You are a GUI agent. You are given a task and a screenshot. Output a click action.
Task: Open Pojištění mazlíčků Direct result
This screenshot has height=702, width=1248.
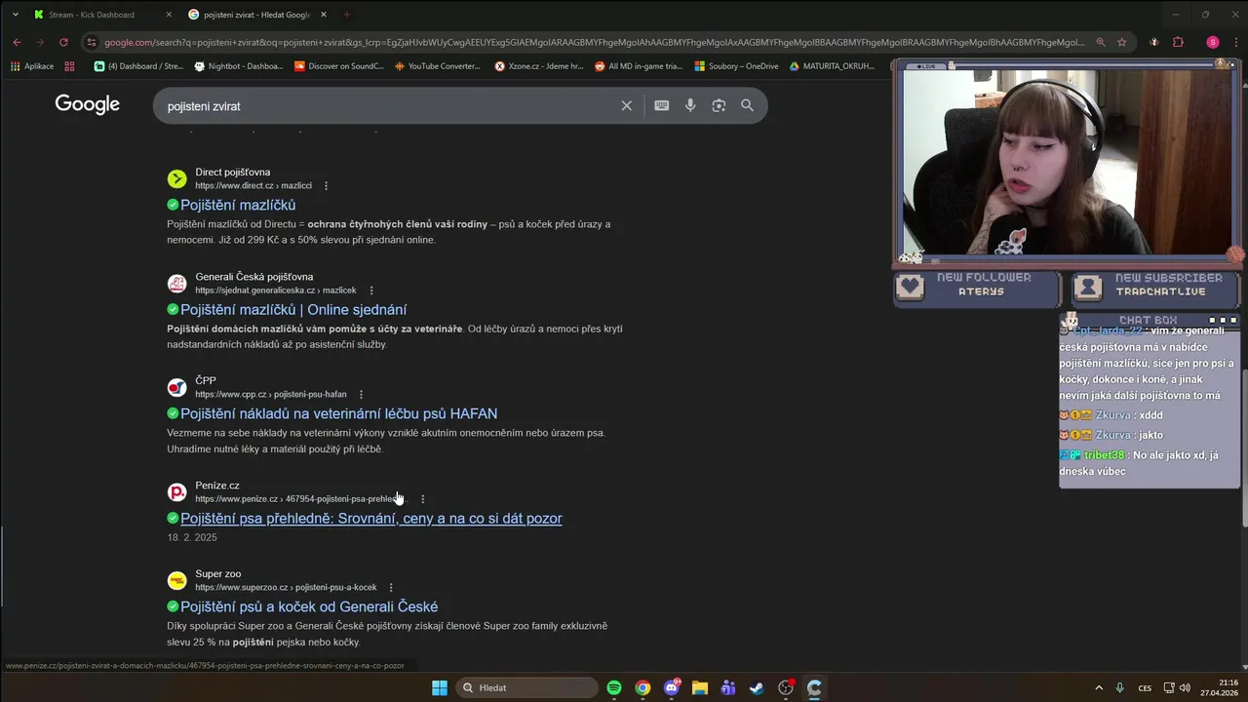pos(238,205)
